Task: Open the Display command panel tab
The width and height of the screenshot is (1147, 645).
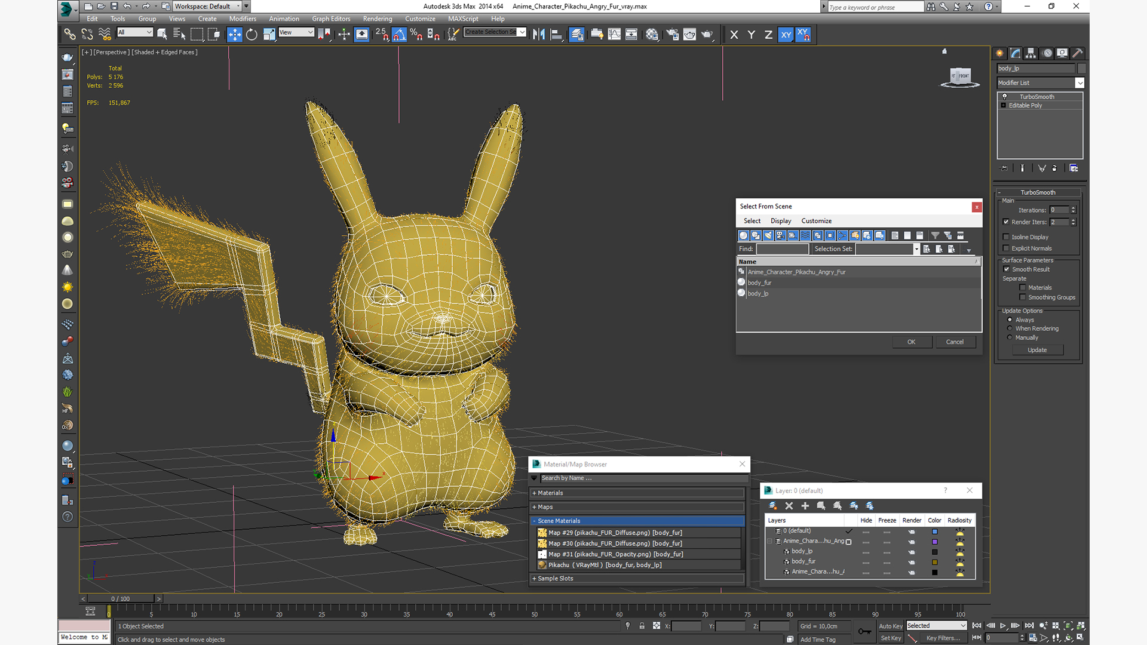Action: 1062,53
